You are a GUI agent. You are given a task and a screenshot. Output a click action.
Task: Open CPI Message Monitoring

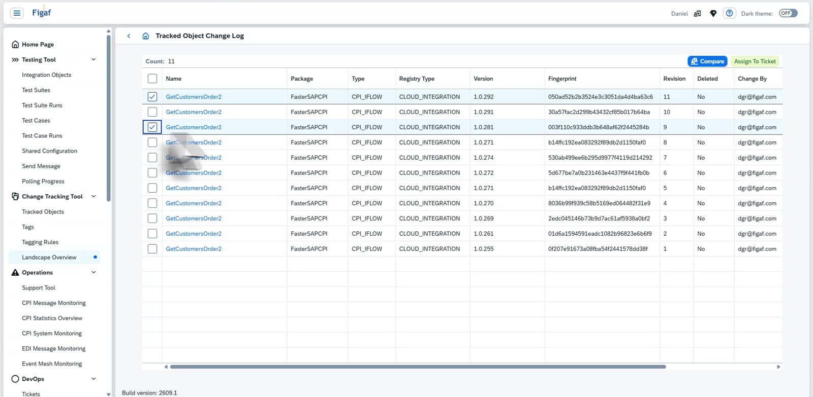click(54, 303)
